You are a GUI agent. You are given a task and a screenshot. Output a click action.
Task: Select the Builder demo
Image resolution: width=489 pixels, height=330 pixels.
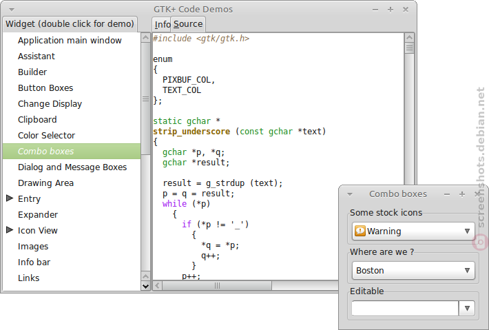tap(72, 72)
